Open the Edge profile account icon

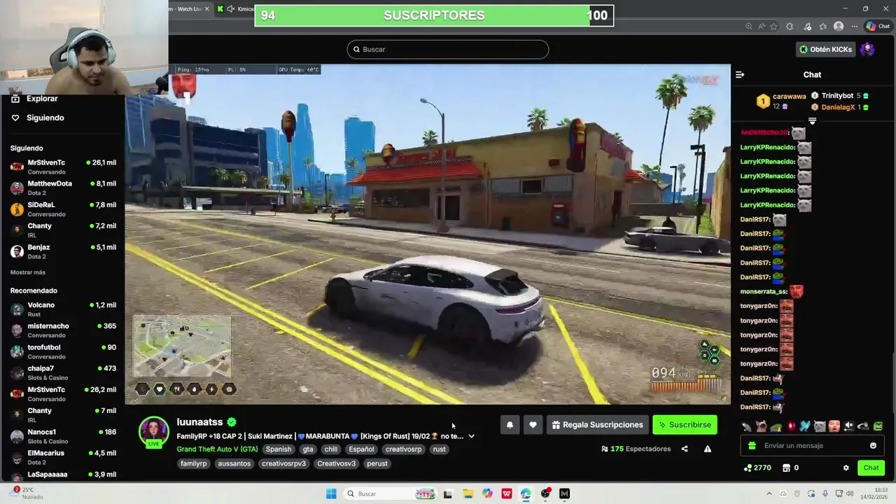coord(839,27)
